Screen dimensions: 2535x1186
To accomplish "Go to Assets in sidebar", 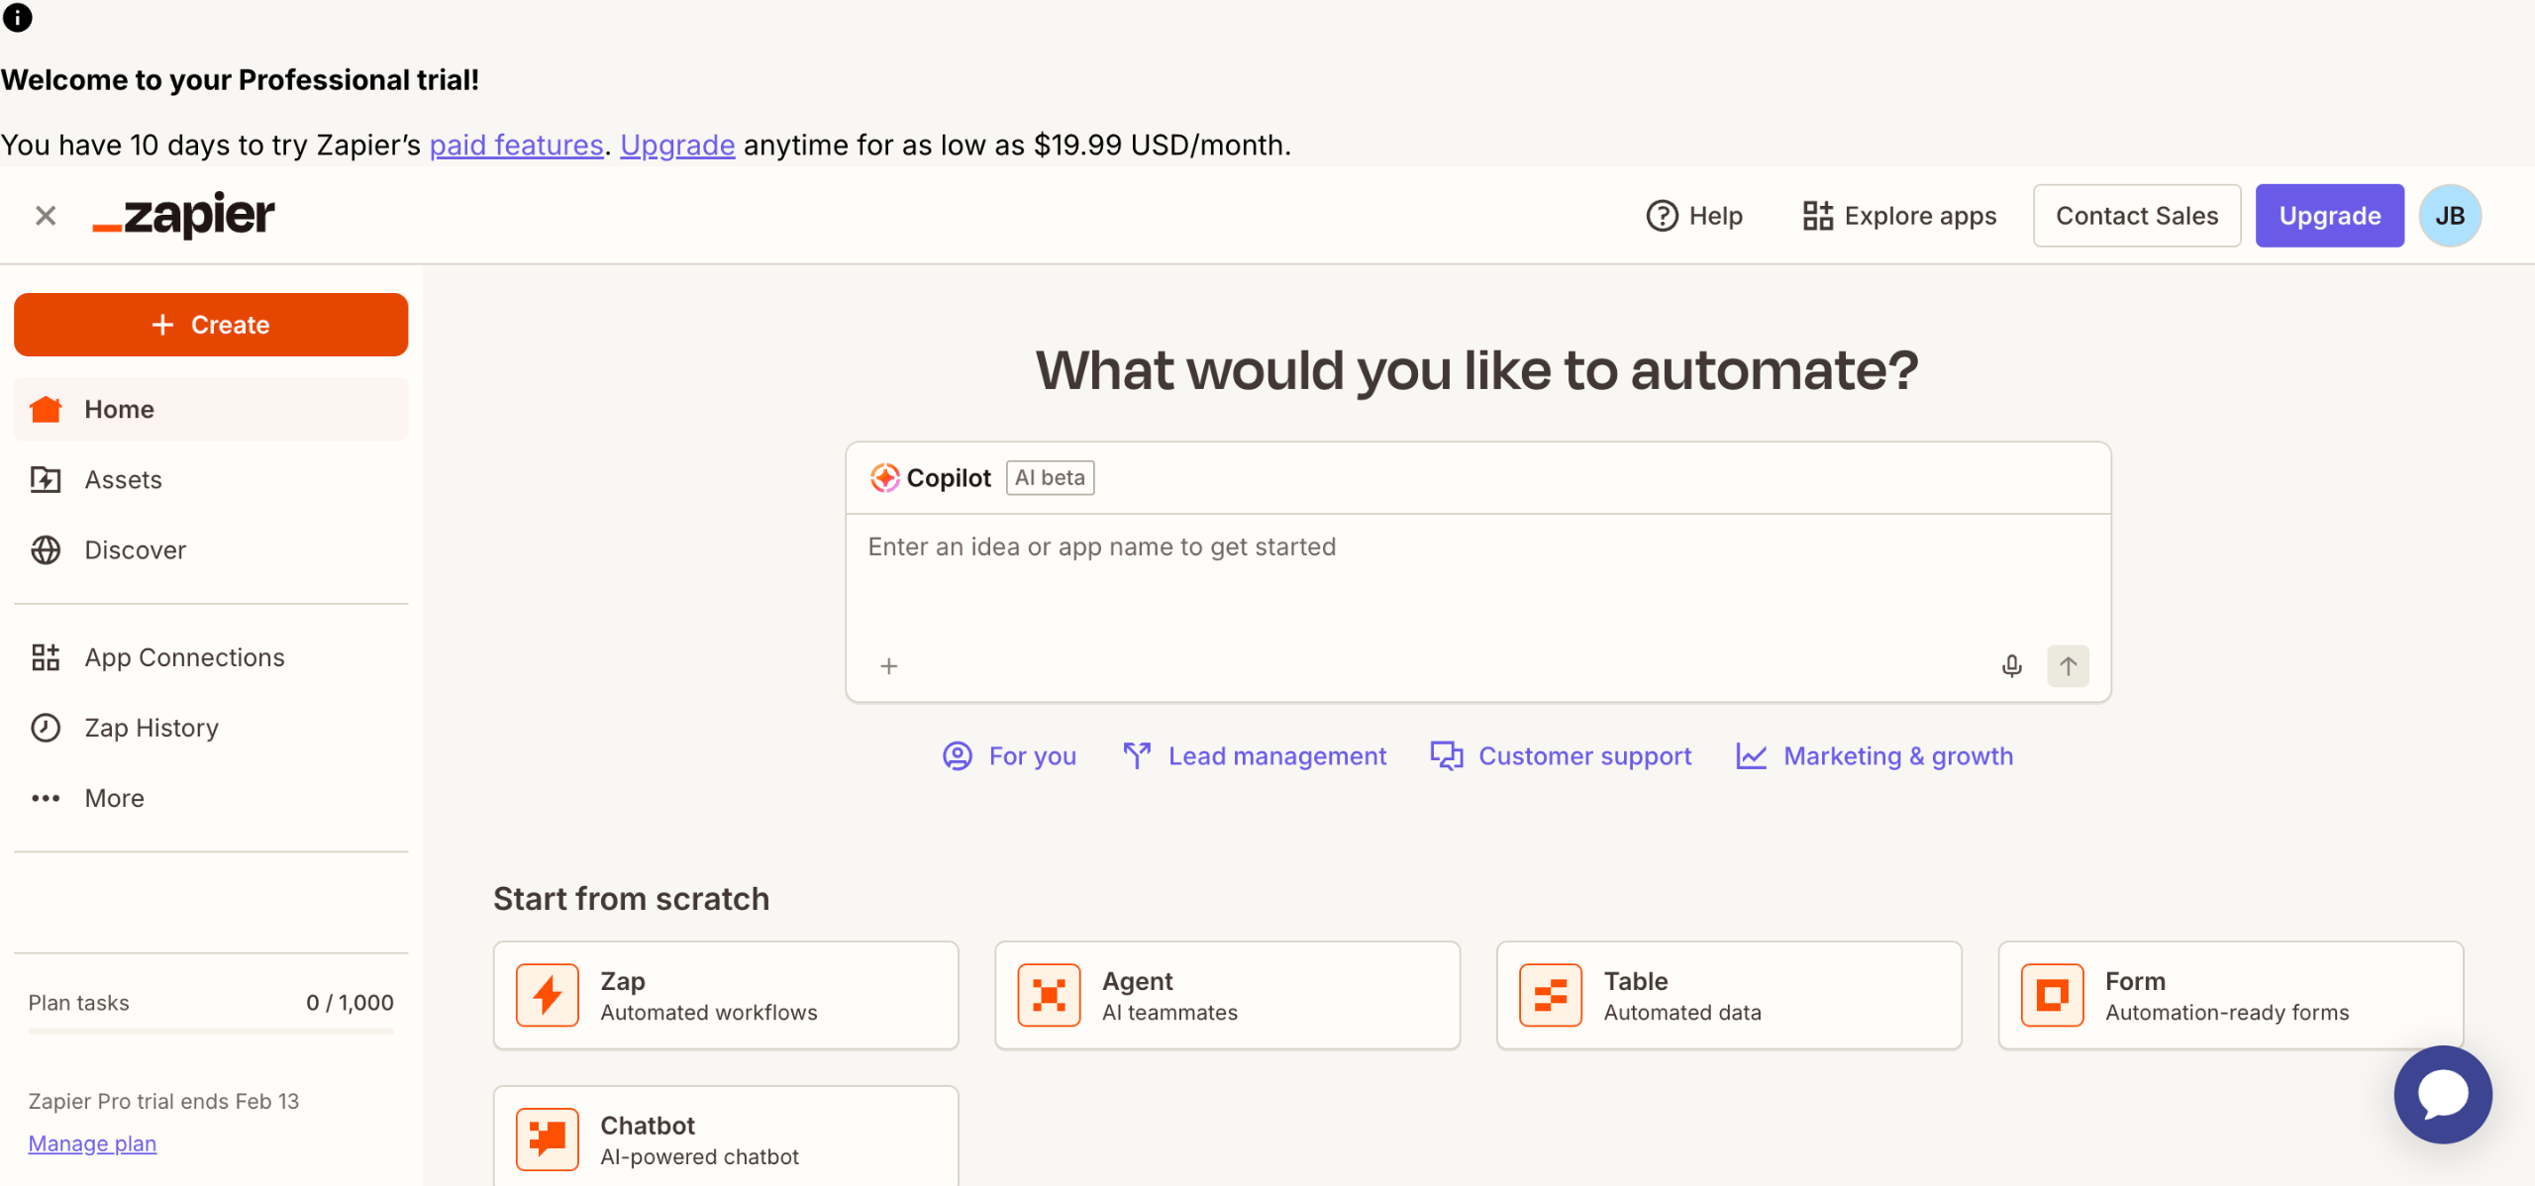I will click(x=123, y=480).
